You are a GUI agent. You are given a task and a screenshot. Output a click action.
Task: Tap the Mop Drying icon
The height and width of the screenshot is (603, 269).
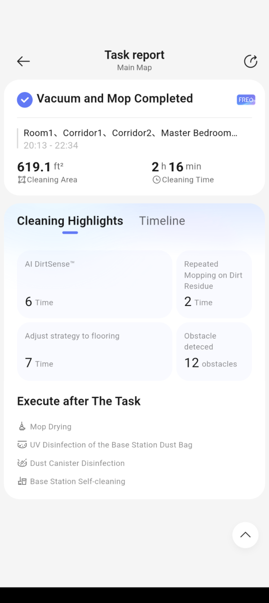point(22,427)
